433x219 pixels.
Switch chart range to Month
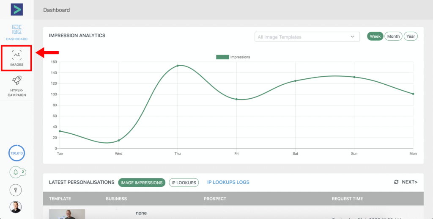(x=393, y=36)
